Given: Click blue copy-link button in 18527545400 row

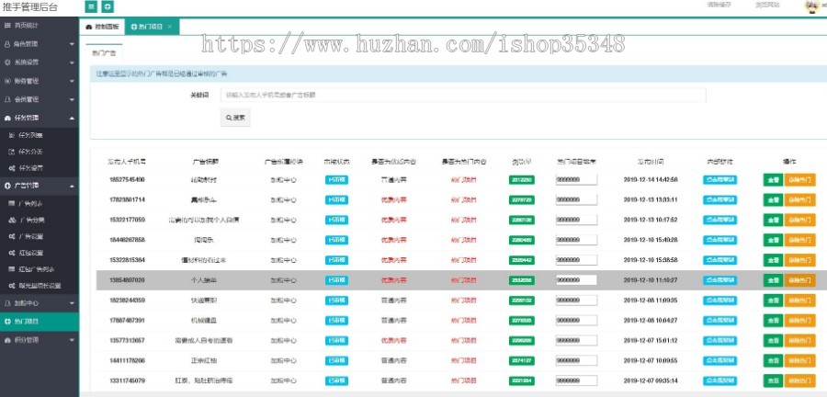Looking at the screenshot, I should (719, 180).
